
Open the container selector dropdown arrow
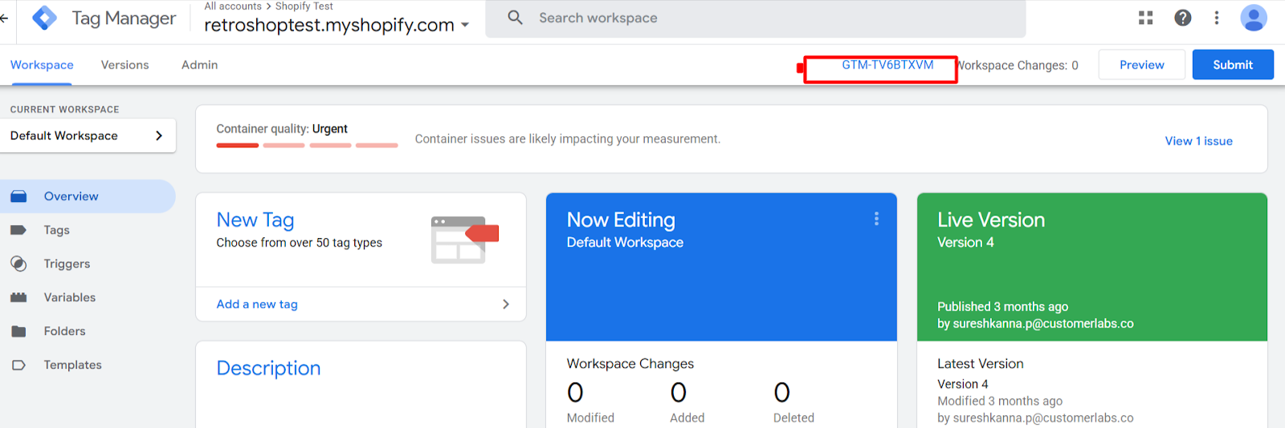465,25
